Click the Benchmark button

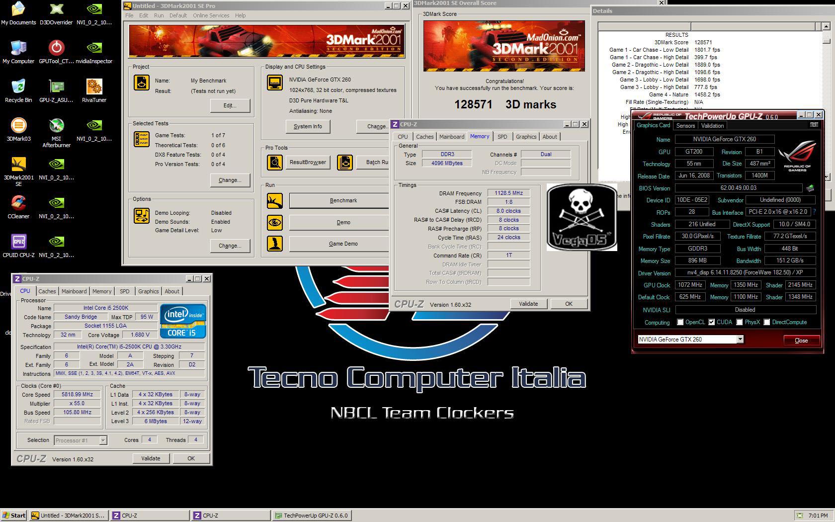pyautogui.click(x=339, y=200)
